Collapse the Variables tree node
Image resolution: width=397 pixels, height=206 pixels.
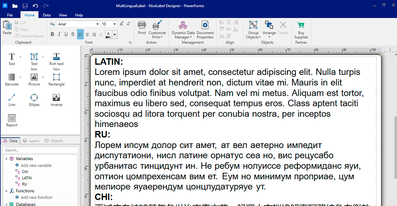(x=6, y=159)
